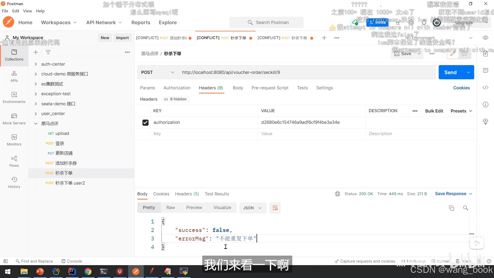Viewport: 494px width, 278px height.
Task: Click the Import button
Action: tap(122, 38)
